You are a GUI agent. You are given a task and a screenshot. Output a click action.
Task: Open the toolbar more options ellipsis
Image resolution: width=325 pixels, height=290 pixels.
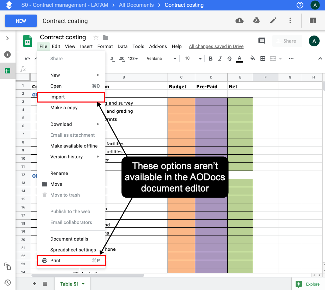(x=291, y=59)
